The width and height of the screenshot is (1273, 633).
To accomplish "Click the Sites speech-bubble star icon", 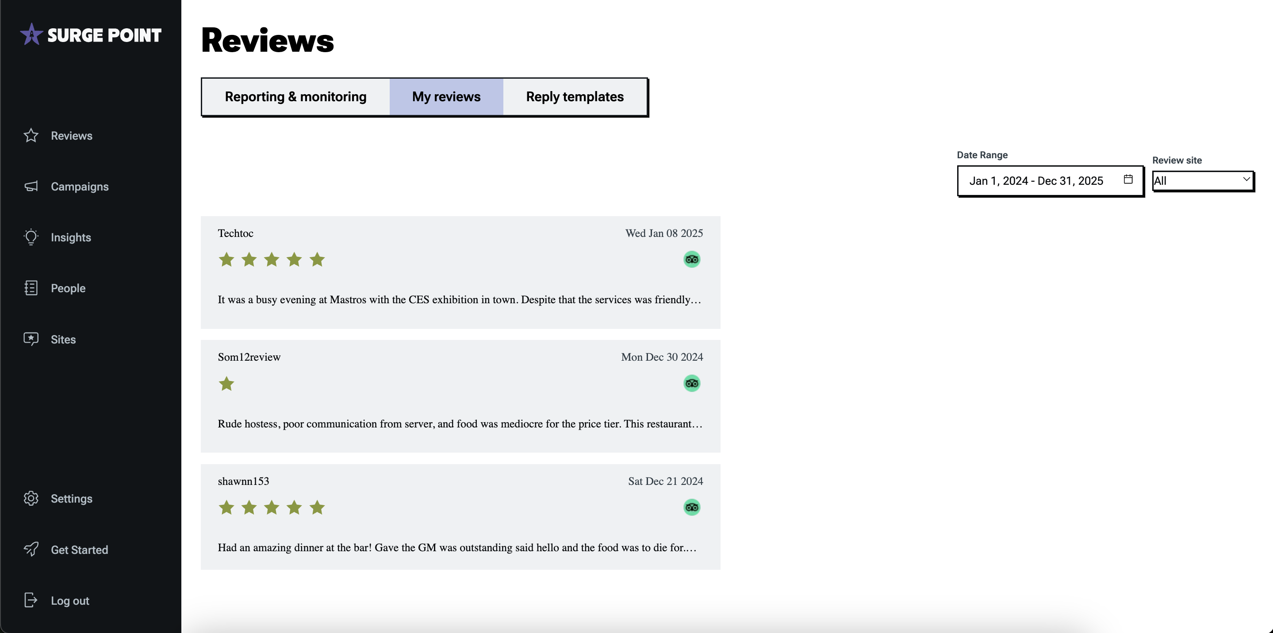I will tap(31, 339).
